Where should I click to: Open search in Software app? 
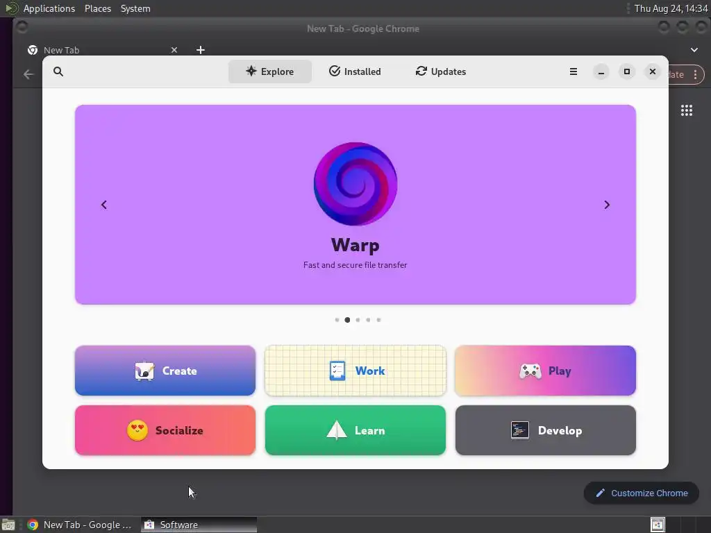click(58, 71)
